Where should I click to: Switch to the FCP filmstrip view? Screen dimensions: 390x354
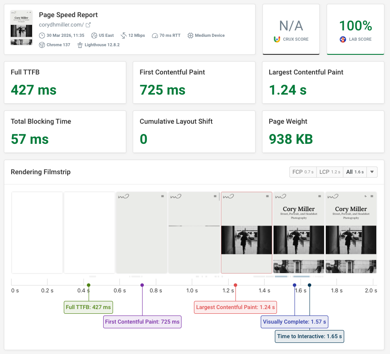(x=303, y=172)
